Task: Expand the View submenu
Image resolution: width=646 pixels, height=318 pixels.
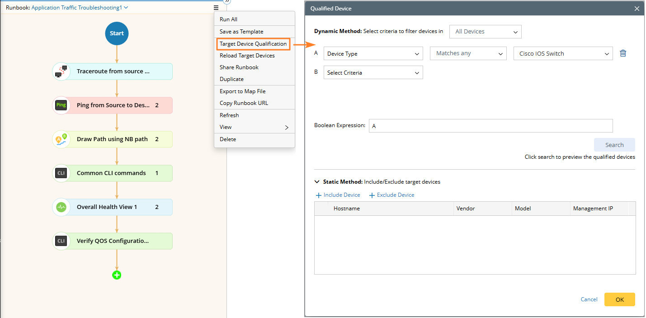Action: [x=253, y=127]
